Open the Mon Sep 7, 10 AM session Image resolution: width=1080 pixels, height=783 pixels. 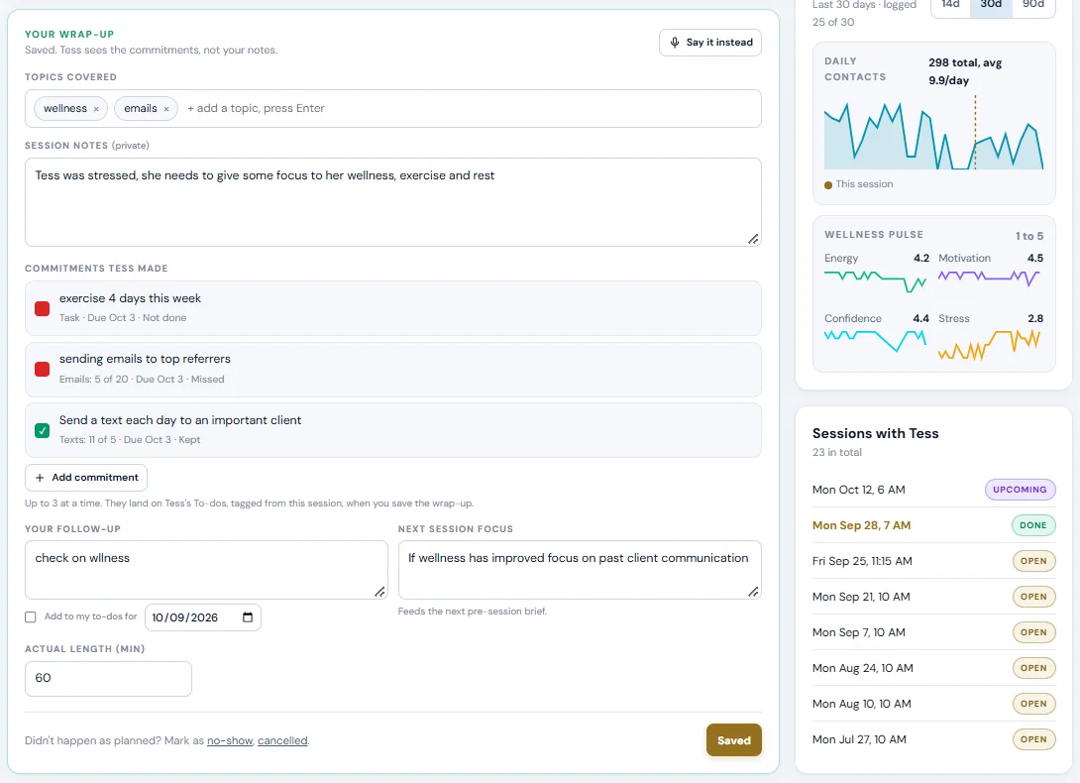point(934,632)
